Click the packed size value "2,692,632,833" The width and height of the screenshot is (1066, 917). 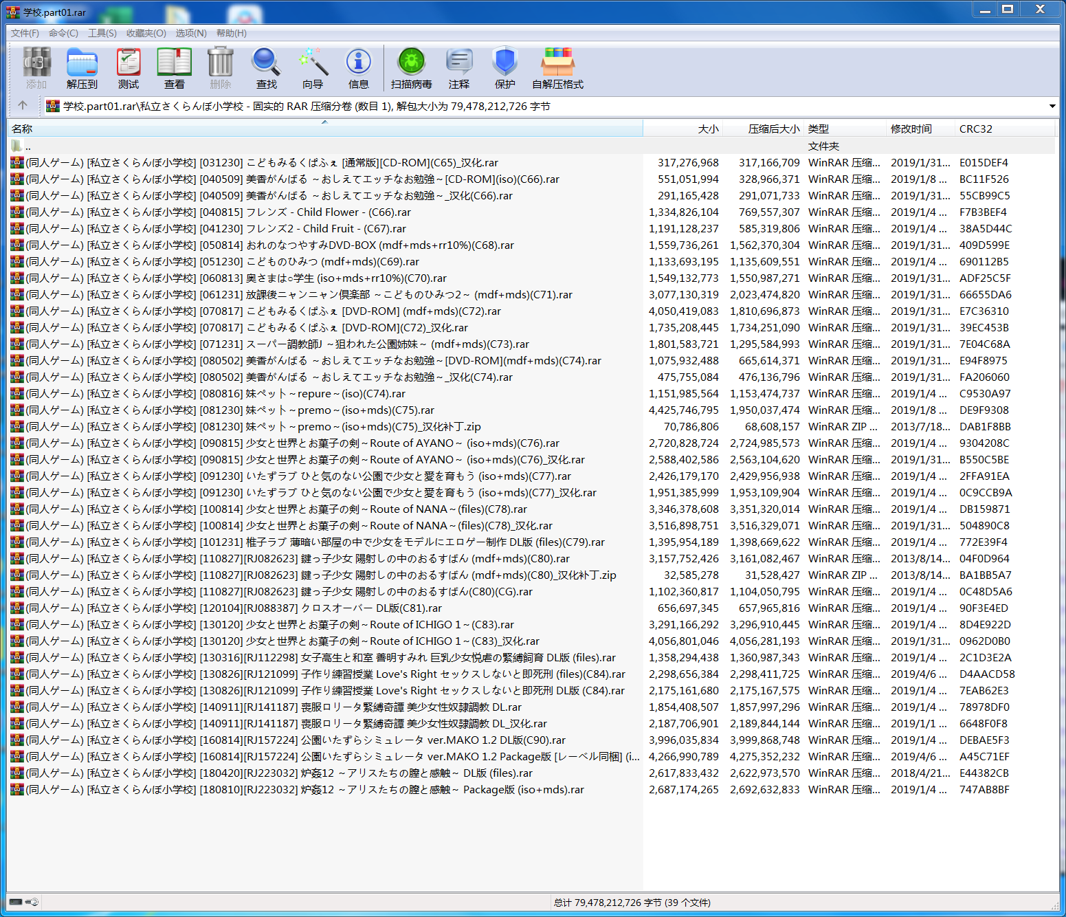click(765, 790)
